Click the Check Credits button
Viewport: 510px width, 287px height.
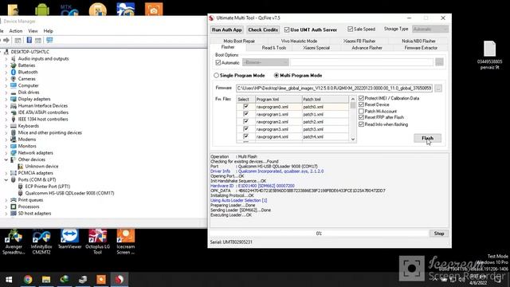tap(263, 30)
